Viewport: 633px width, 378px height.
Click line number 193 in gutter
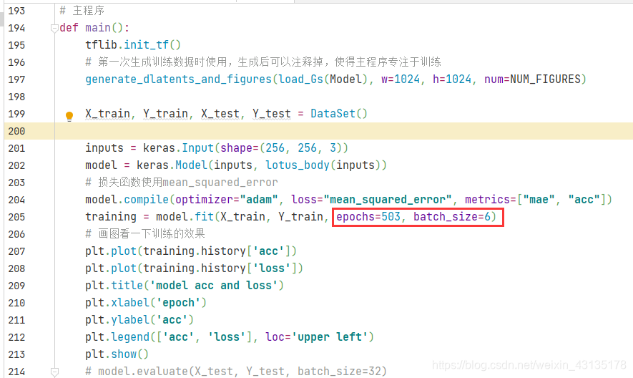coord(16,11)
